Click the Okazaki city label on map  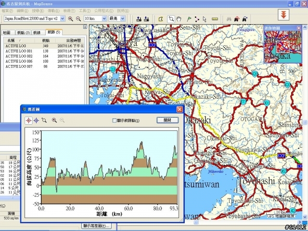point(197,120)
